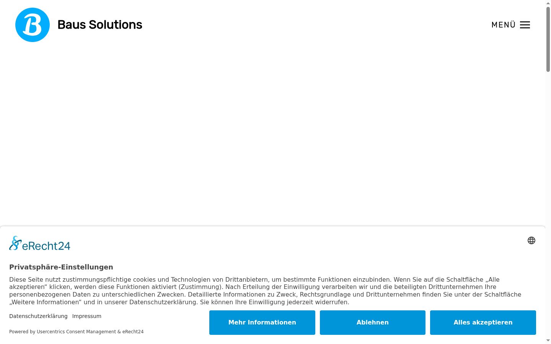This screenshot has height=344, width=551.
Task: Follow the eRecht24 link in Powered by line
Action: (x=133, y=332)
